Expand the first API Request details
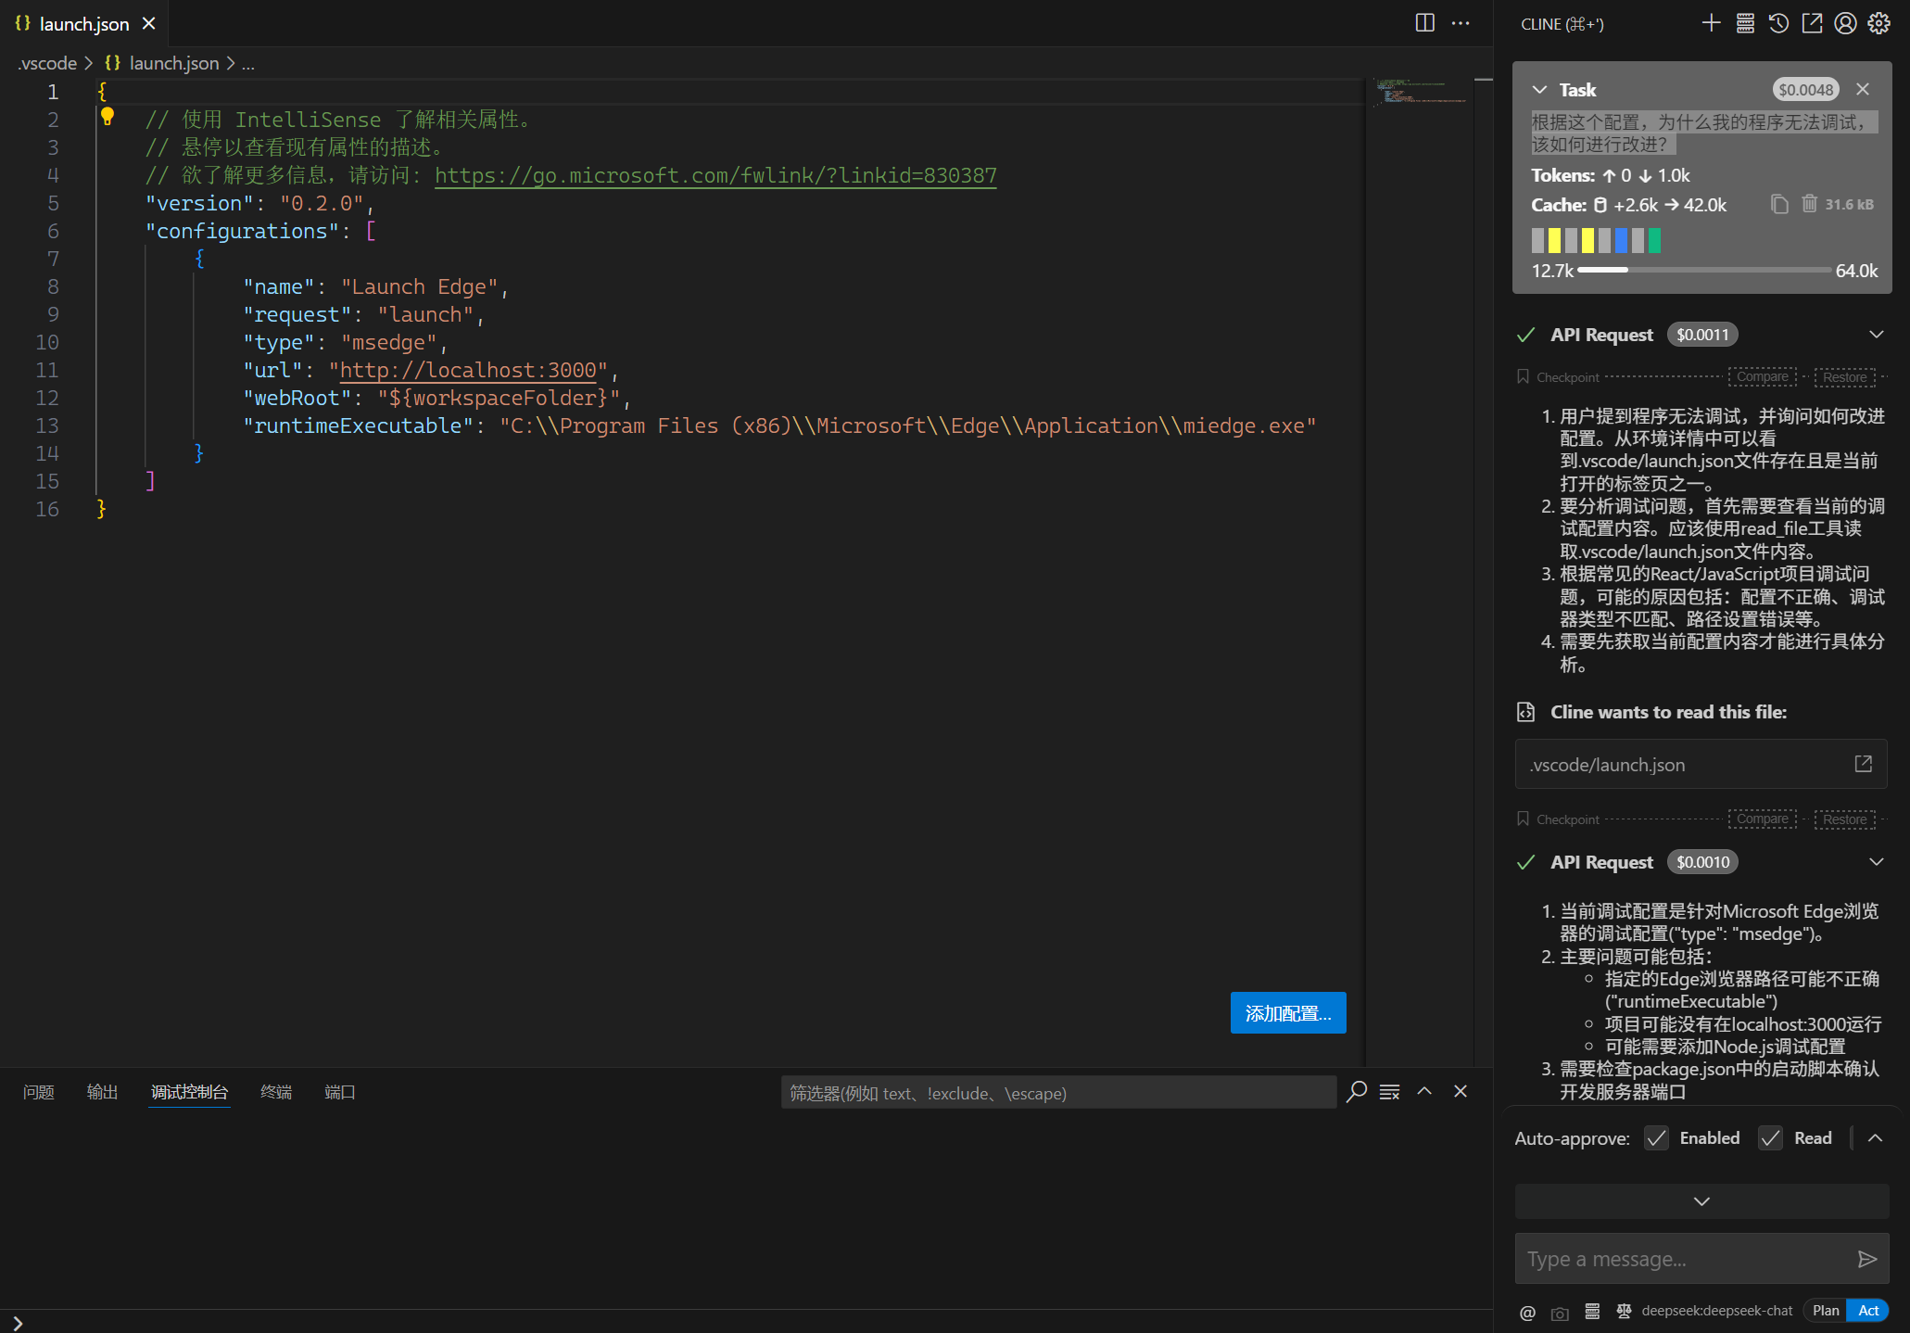 1877,334
